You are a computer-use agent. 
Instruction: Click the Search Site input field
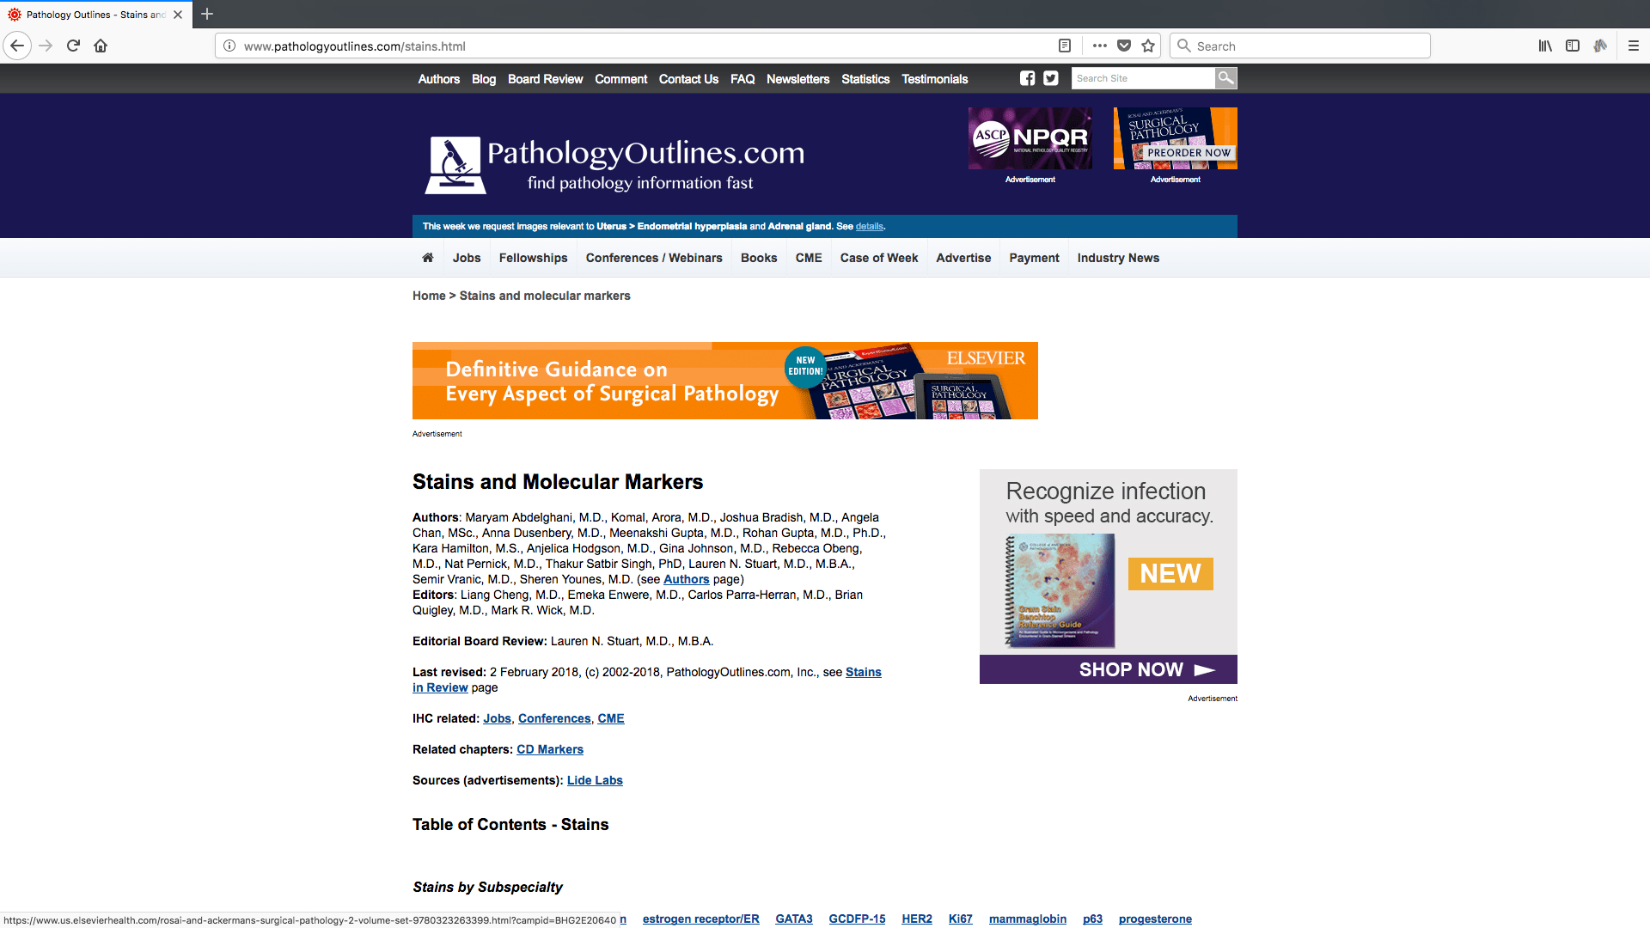point(1142,78)
